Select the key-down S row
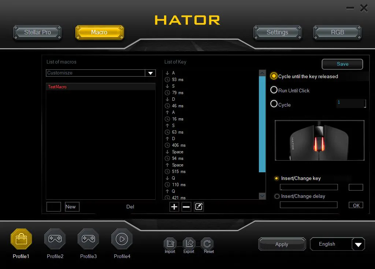This screenshot has height=269, width=375. click(211, 86)
